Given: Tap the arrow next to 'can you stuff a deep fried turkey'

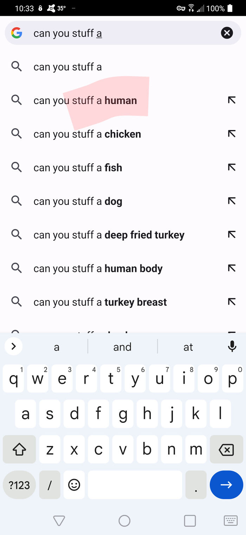Looking at the screenshot, I should point(231,235).
